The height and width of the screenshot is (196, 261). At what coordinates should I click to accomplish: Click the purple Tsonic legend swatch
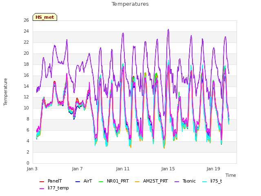177,181
